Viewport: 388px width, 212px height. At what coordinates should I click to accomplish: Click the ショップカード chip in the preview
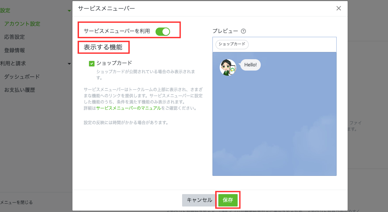pyautogui.click(x=232, y=44)
